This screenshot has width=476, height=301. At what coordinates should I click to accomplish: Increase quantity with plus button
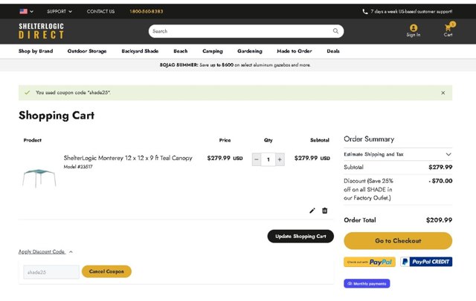(280, 159)
